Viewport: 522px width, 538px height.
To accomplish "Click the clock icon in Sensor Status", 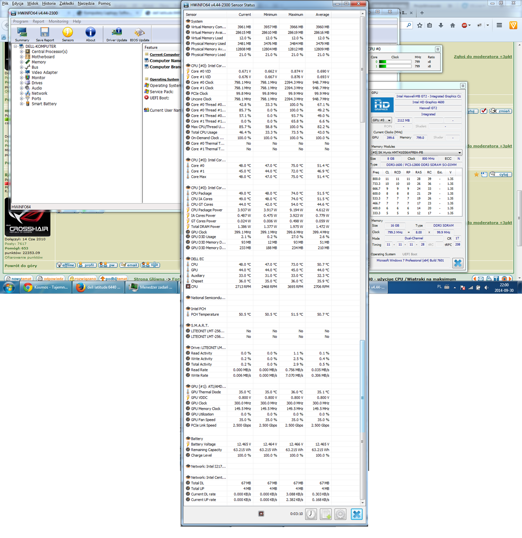I will click(x=311, y=514).
